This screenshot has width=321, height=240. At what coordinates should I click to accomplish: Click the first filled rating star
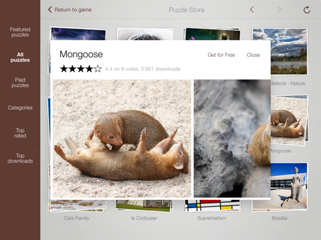[x=64, y=69]
